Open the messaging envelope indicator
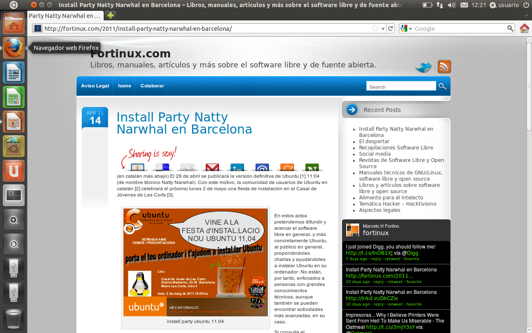Viewport: 532px width, 333px height. pos(464,5)
